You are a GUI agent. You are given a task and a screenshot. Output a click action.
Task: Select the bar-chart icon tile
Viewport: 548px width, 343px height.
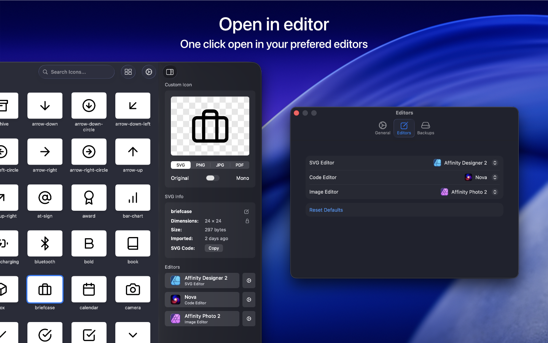coord(133,197)
